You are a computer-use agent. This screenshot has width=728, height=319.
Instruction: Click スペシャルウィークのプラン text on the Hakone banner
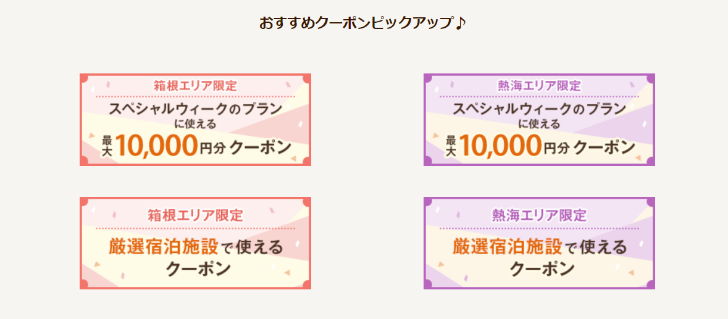[196, 109]
